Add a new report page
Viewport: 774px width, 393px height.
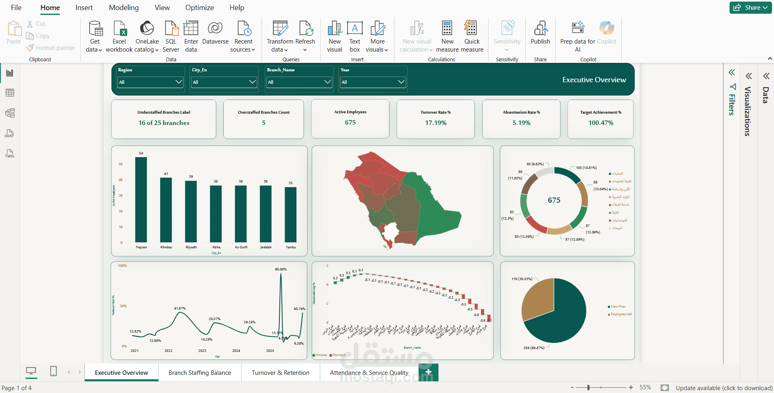(x=429, y=372)
